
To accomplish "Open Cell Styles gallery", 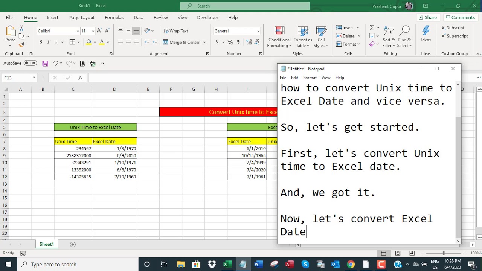I will click(321, 37).
